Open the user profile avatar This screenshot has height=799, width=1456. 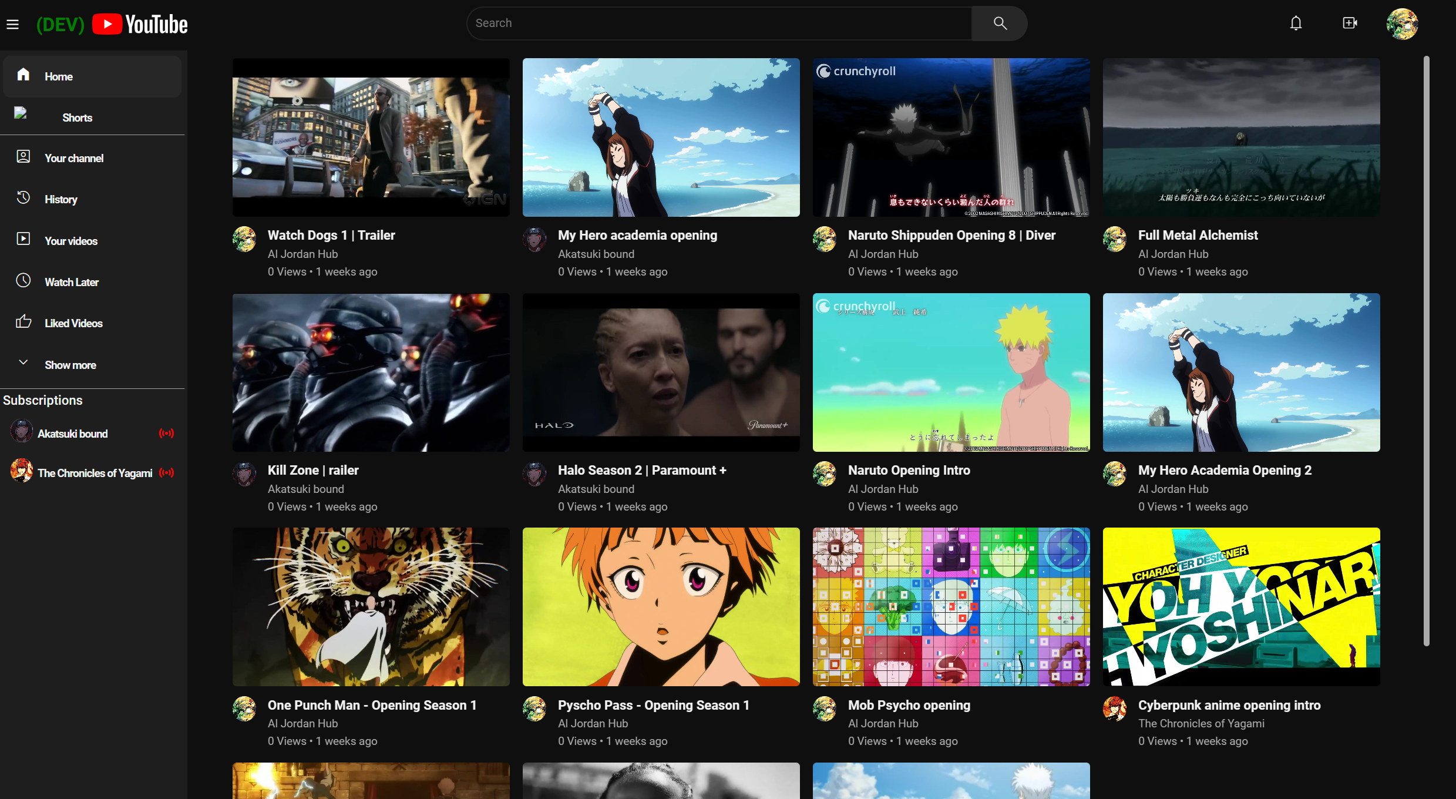1402,24
